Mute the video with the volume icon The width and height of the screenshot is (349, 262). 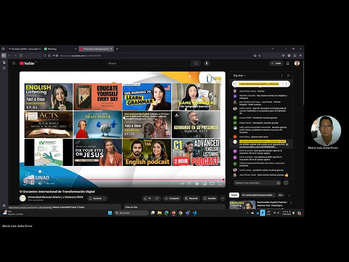(40, 183)
